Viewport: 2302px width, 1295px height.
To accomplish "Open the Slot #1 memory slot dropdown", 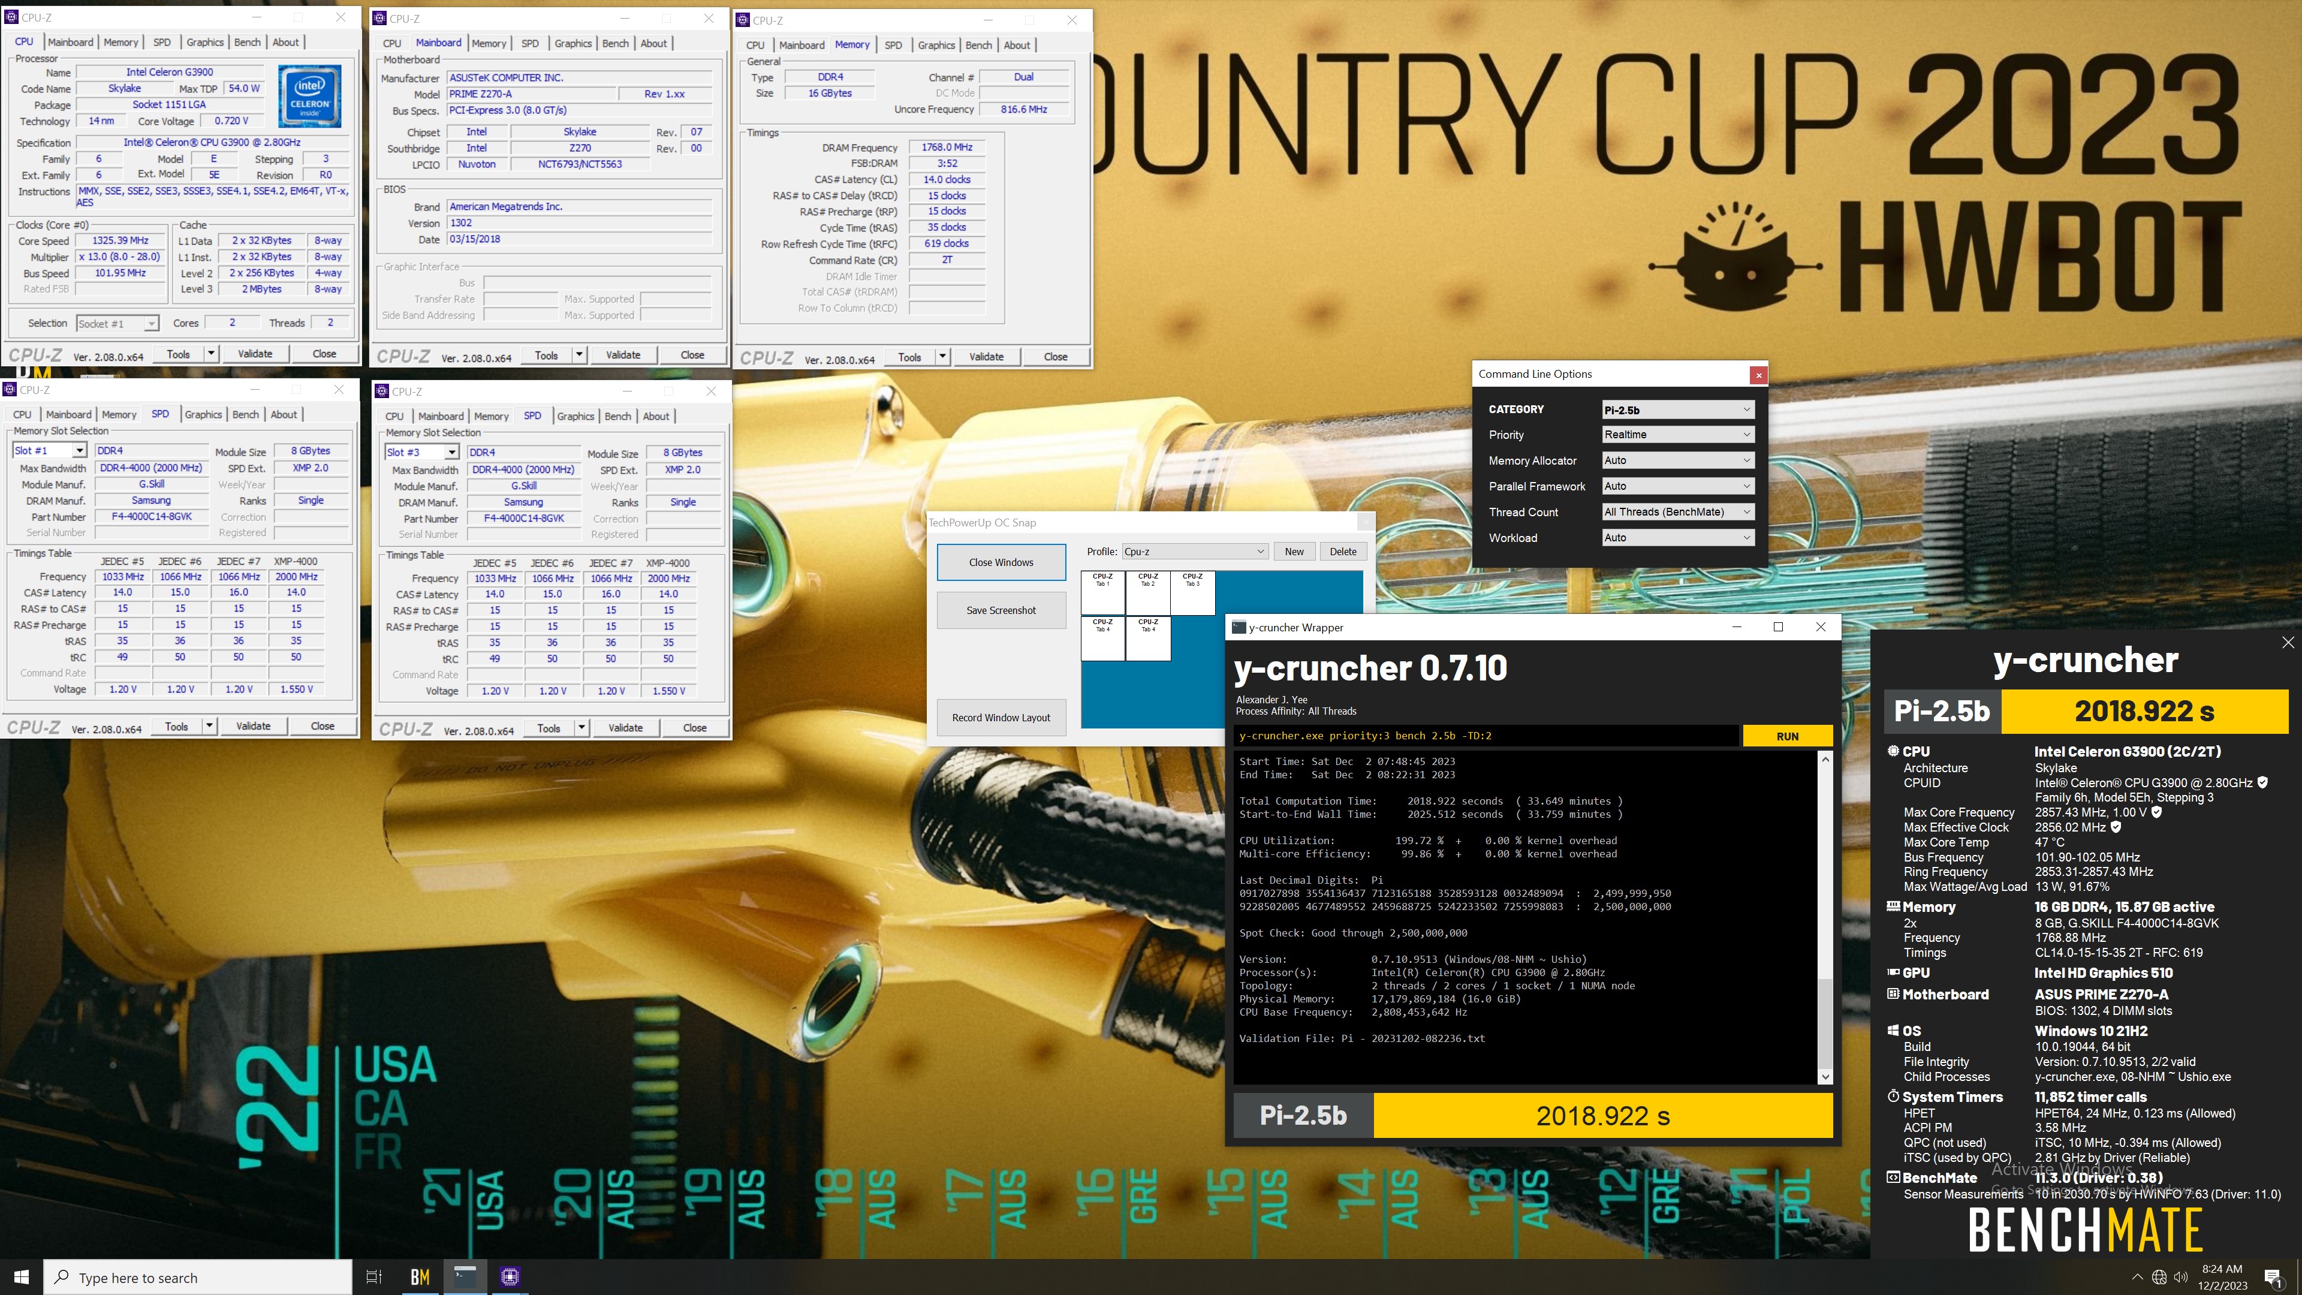I will [49, 451].
